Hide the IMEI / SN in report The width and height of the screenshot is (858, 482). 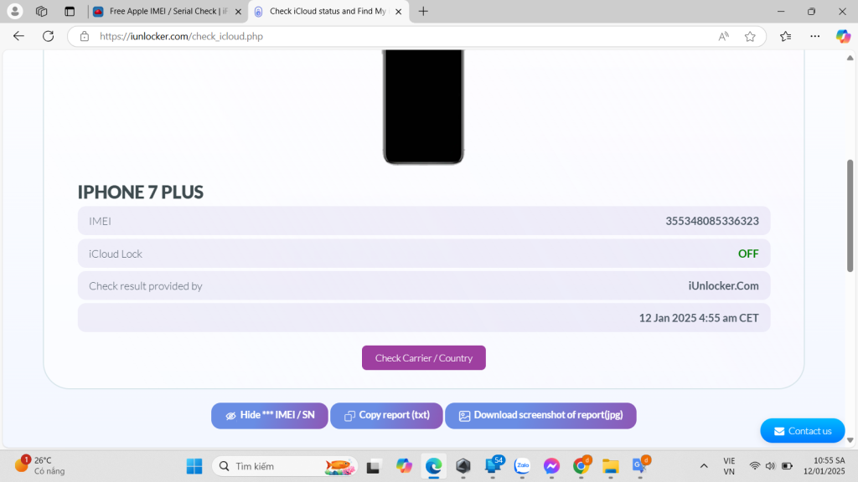[x=269, y=415]
